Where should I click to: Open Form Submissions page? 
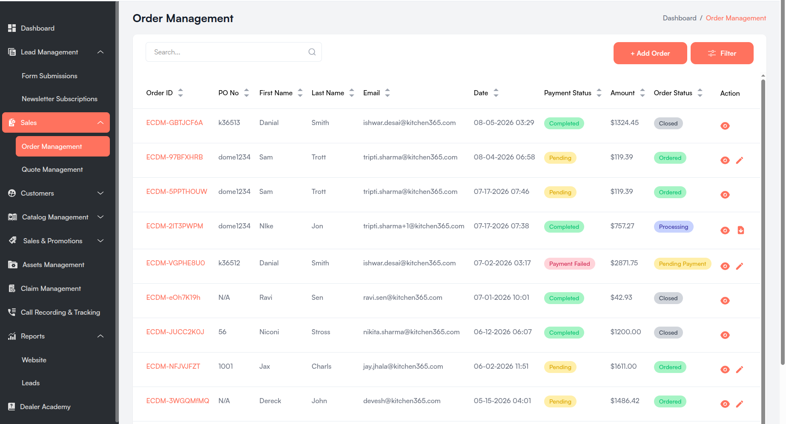click(x=49, y=76)
